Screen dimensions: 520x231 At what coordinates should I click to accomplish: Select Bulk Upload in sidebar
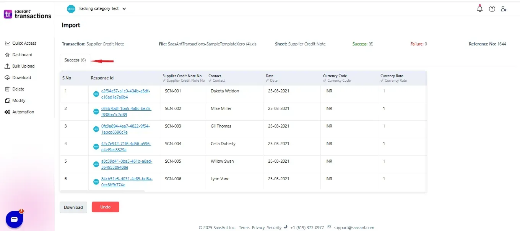point(23,66)
